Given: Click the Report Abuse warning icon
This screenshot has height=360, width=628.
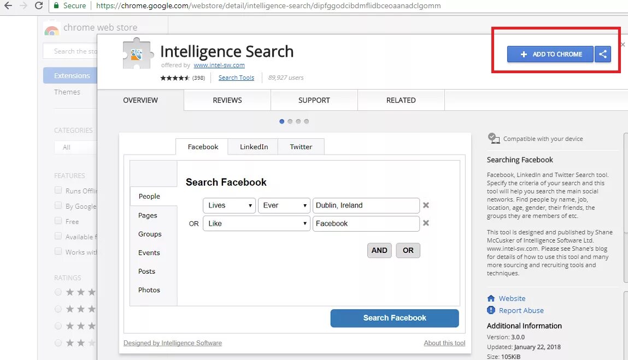Looking at the screenshot, I should click(x=491, y=310).
